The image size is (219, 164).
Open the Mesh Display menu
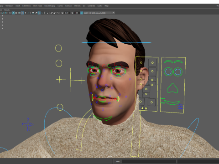[x=50, y=6]
